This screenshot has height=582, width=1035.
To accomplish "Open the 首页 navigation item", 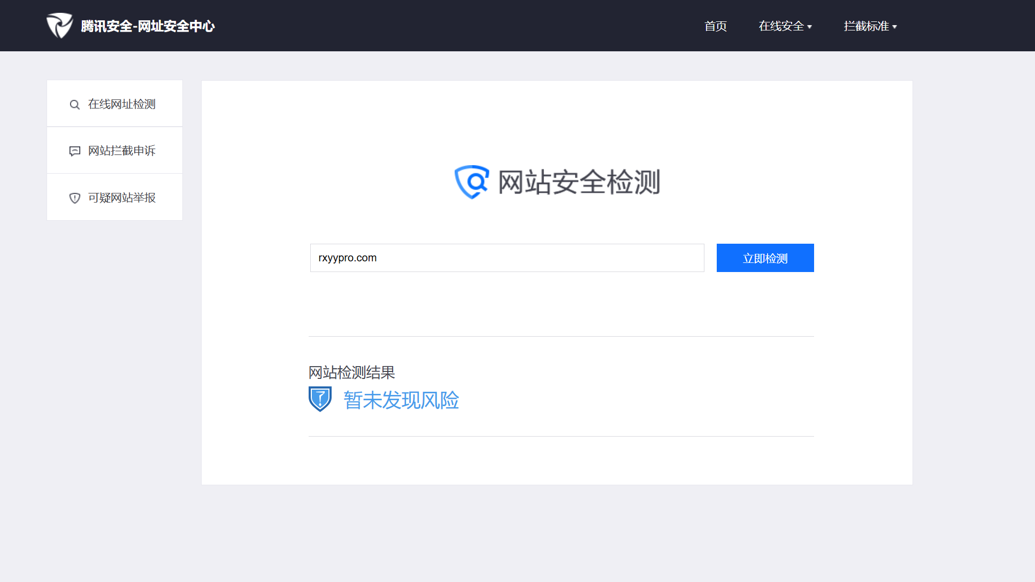I will [715, 26].
